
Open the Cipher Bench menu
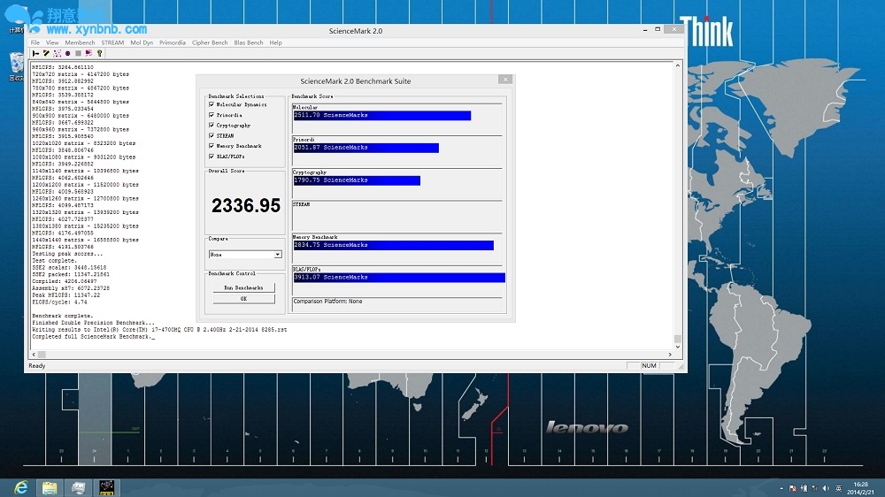[x=210, y=42]
